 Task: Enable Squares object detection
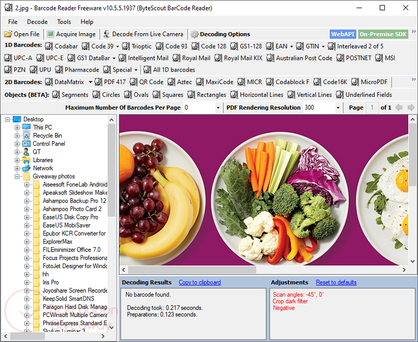(x=168, y=94)
